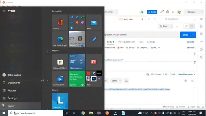The width and height of the screenshot is (206, 116).
Task: Search in response magnifier icon
Action: point(192,81)
